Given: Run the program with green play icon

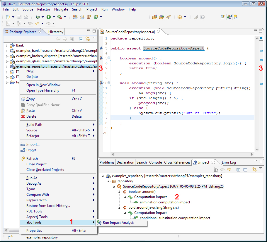Looking at the screenshot, I should tap(49, 17).
